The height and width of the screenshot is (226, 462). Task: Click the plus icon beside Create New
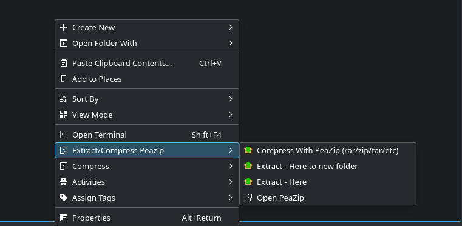(63, 28)
